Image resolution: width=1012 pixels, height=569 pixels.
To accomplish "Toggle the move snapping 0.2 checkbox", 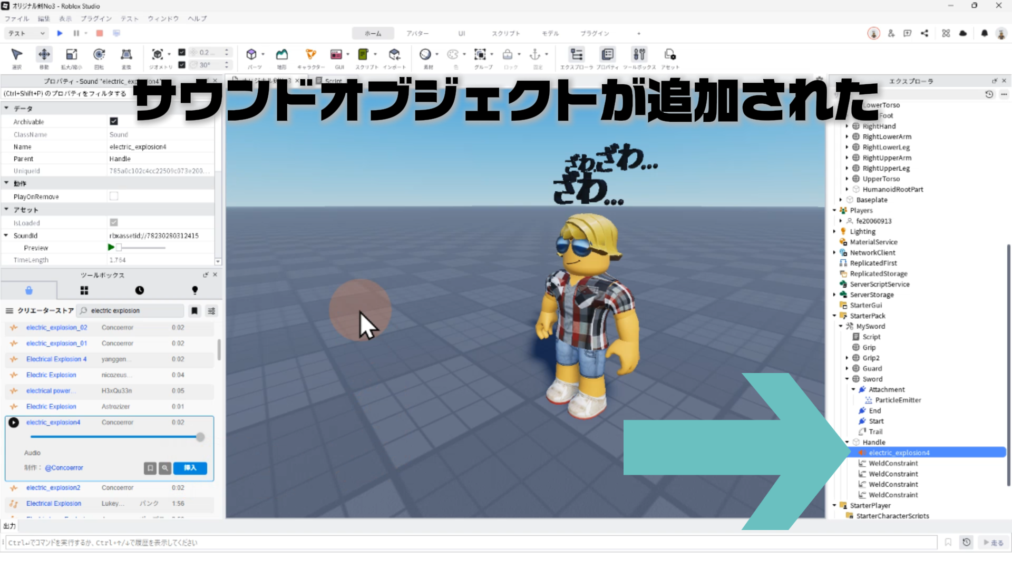I will 182,52.
